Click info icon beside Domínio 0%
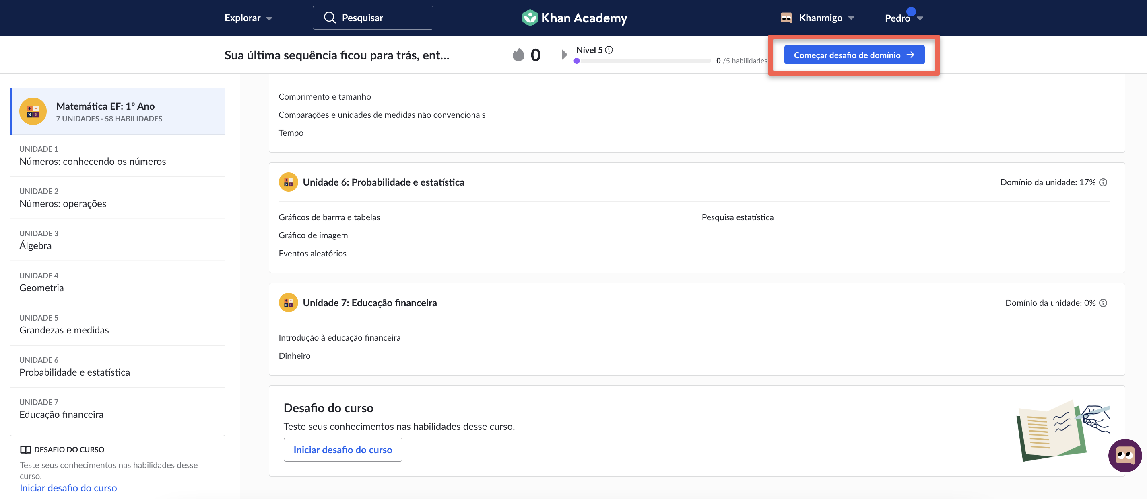1147x499 pixels. coord(1103,303)
